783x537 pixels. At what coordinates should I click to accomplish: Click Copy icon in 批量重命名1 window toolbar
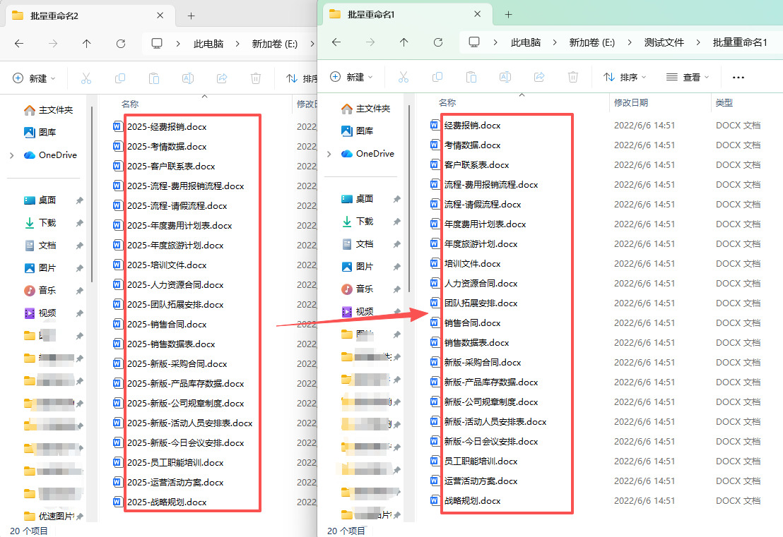coord(437,77)
